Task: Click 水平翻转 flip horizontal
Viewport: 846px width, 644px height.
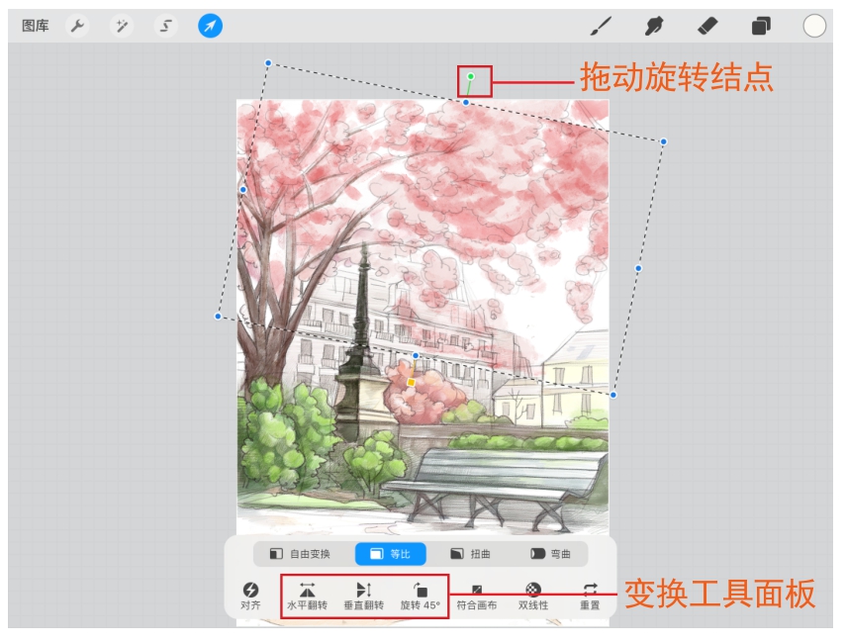Action: pyautogui.click(x=307, y=596)
